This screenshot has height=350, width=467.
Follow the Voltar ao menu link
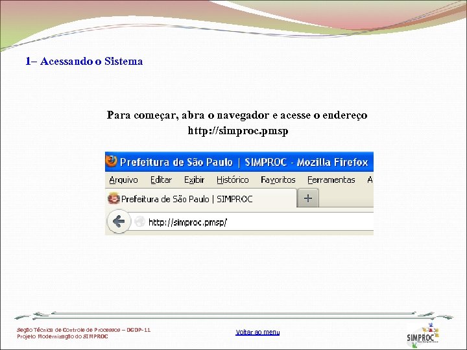pos(257,332)
